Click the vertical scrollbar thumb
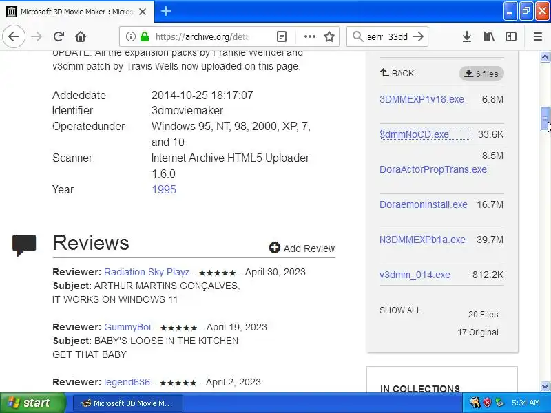Image resolution: width=551 pixels, height=413 pixels. (545, 119)
